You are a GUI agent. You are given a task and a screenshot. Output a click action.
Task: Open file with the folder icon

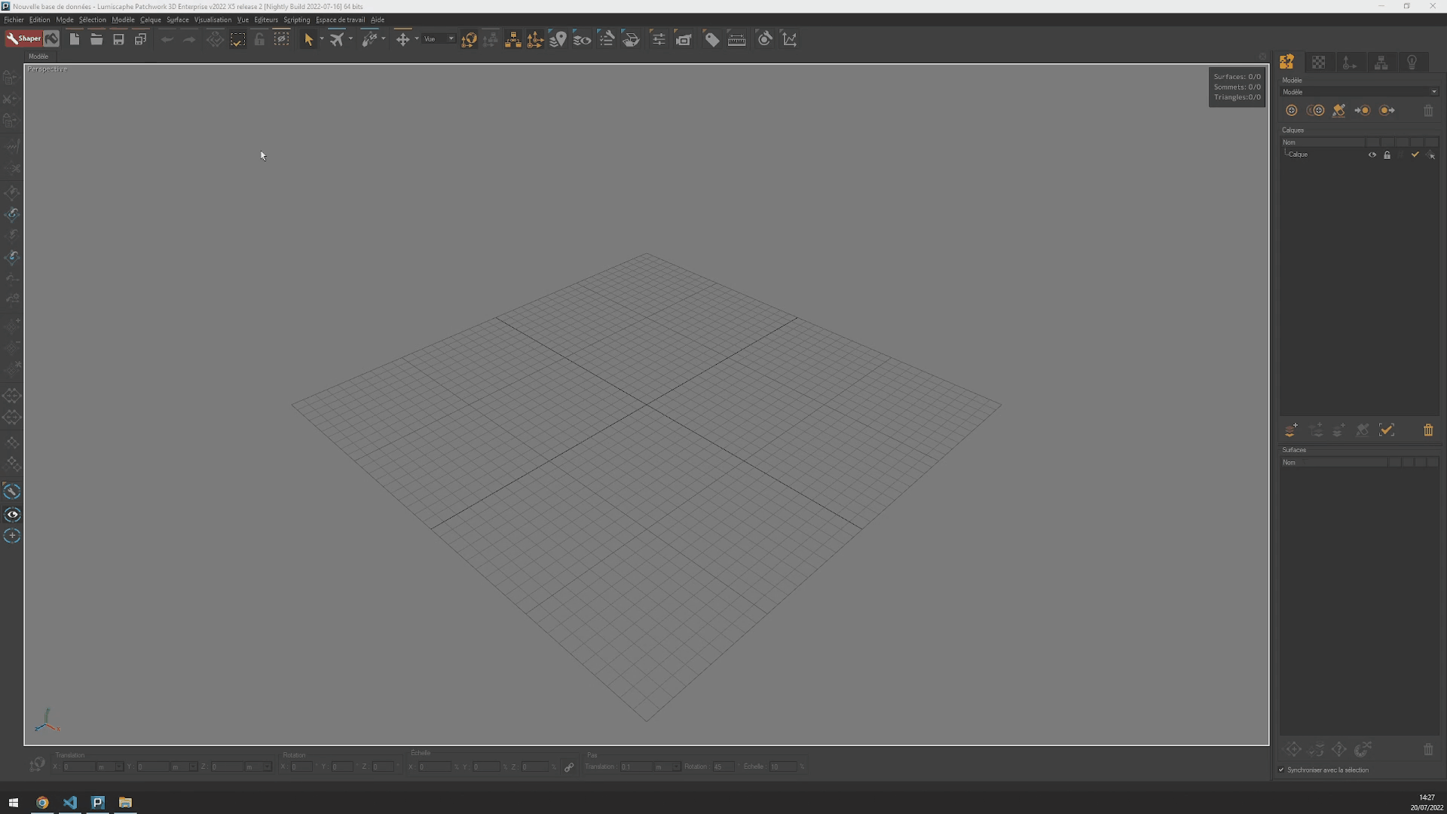(x=96, y=39)
